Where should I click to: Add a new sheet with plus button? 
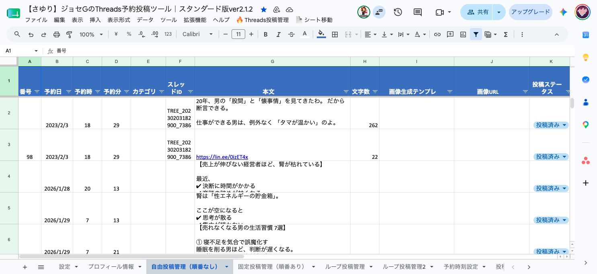25,267
